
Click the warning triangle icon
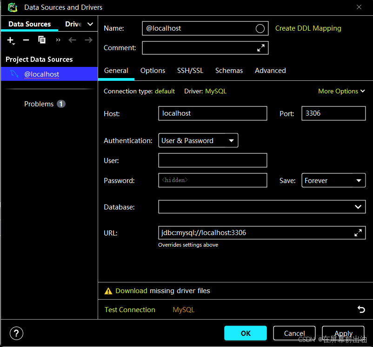pos(108,291)
